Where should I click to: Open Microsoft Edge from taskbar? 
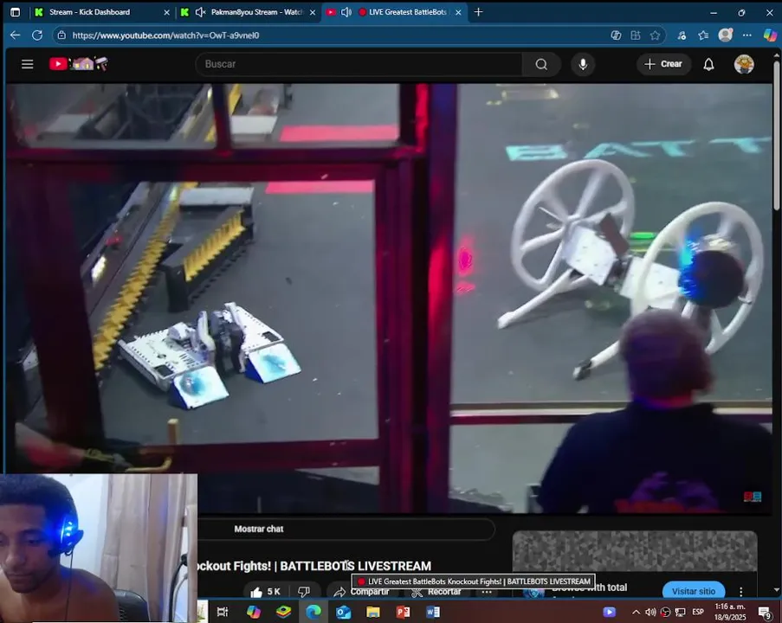click(313, 612)
